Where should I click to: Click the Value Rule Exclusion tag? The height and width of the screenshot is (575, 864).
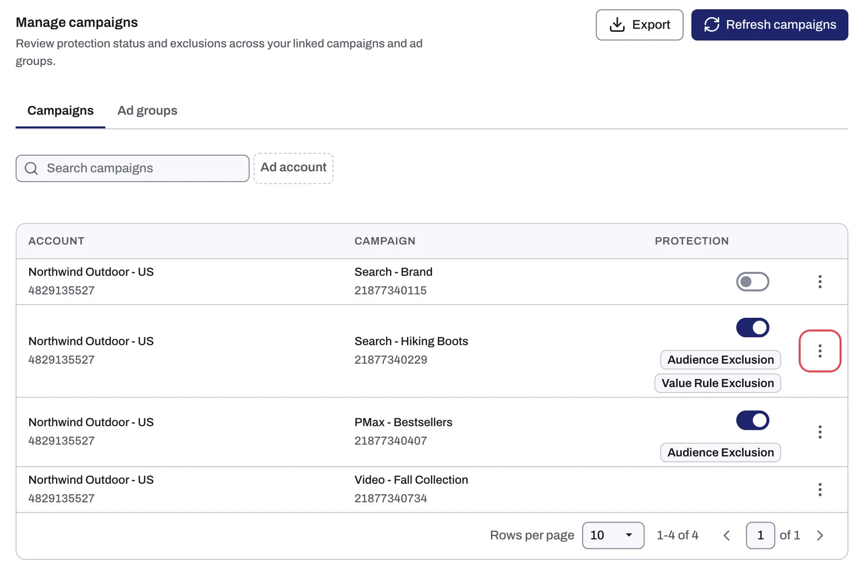click(718, 383)
